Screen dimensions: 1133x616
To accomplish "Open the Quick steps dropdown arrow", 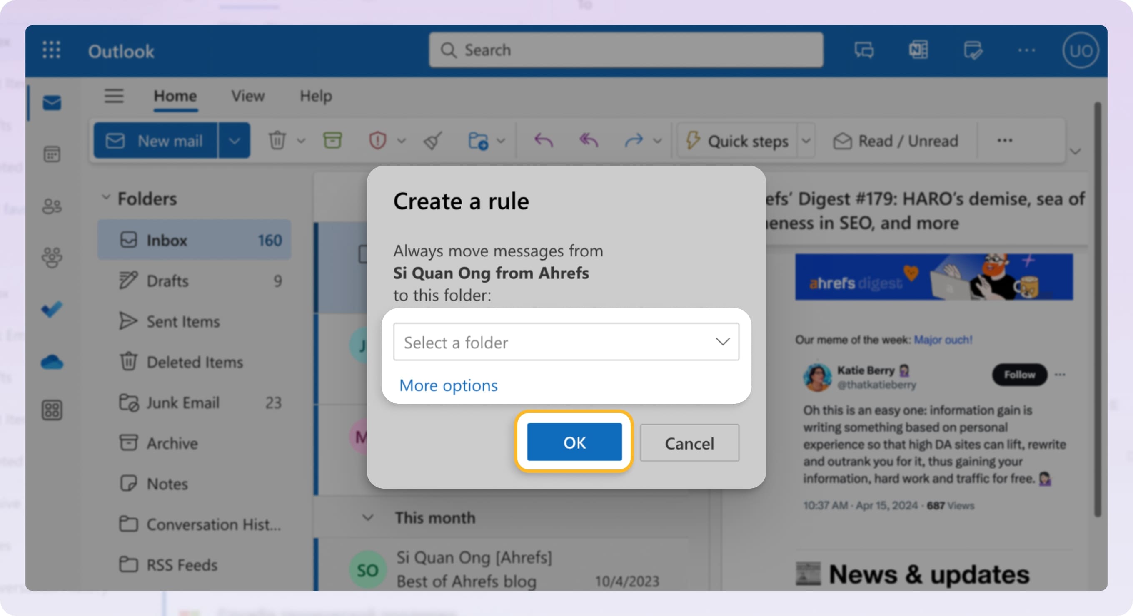I will point(807,141).
